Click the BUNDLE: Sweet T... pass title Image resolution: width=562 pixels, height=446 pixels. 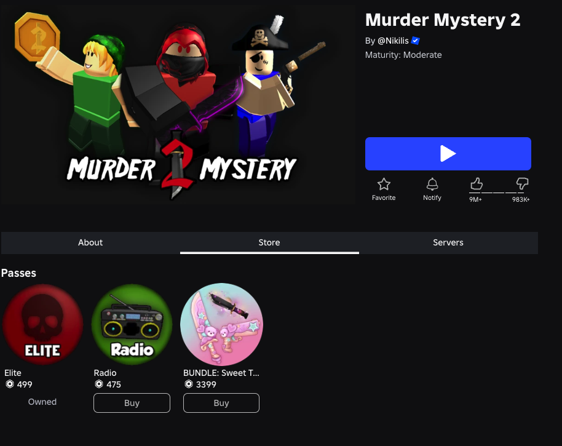point(221,373)
